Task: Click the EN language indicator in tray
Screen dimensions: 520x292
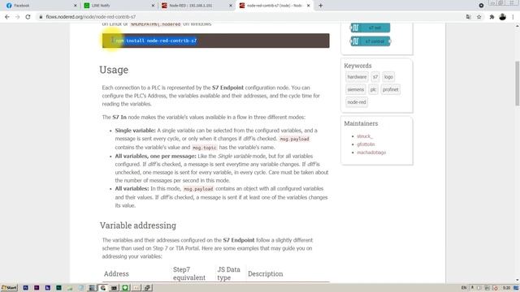Action: [464, 288]
